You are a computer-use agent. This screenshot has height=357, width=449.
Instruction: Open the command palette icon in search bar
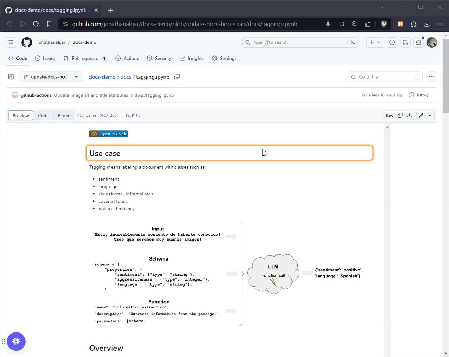353,42
